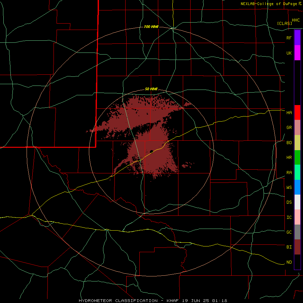This screenshot has width=303, height=303.
Task: Click the purple RF color swatch
Action: tap(297, 38)
